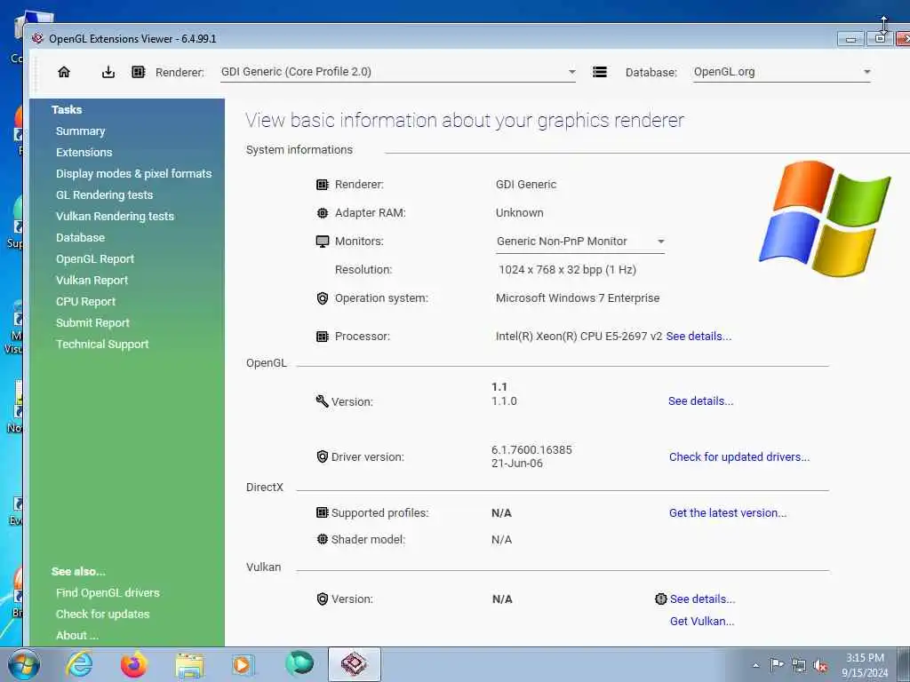Screen dimensions: 910x682
Task: Open Windows Explorer from the taskbar
Action: click(x=190, y=665)
